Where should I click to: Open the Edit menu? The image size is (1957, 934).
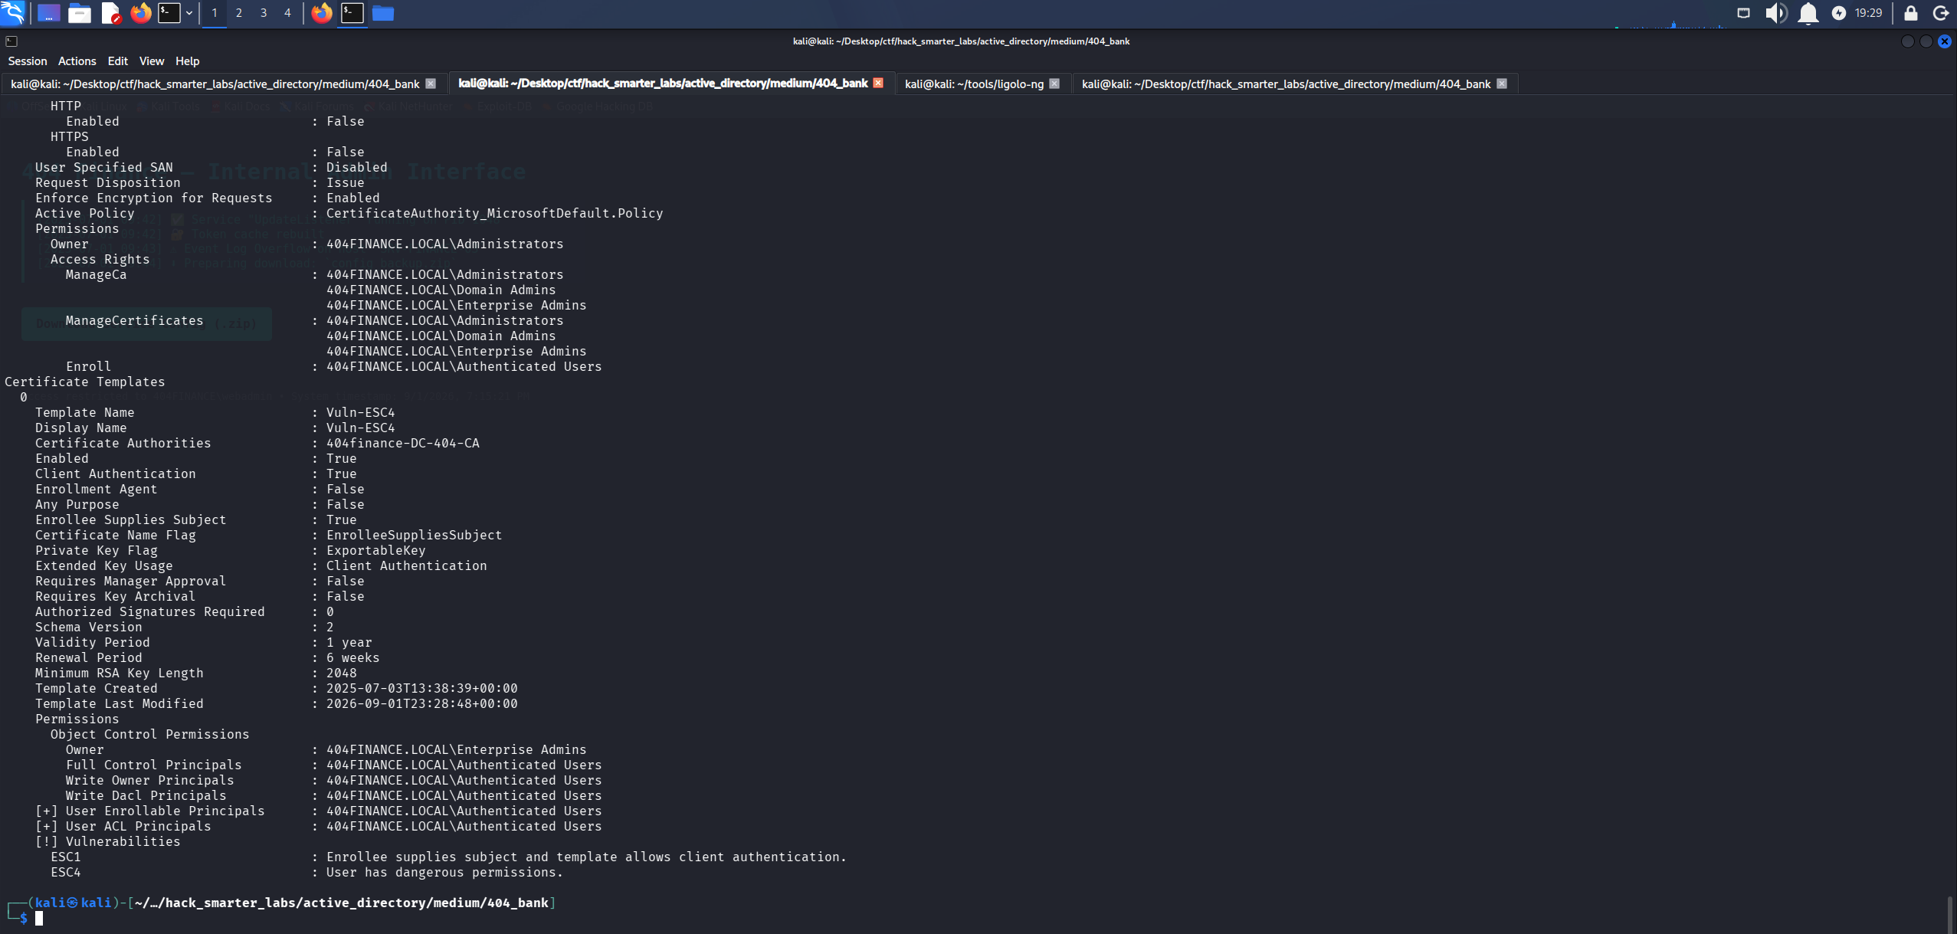click(x=118, y=61)
